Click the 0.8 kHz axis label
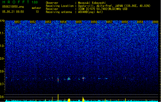This screenshot has width=161, height=102. click(2, 71)
